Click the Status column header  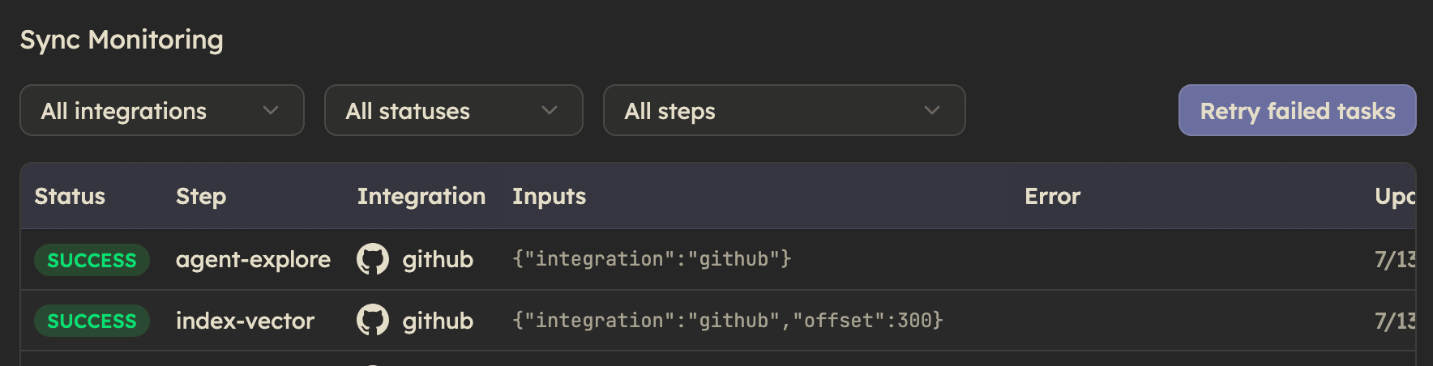[70, 196]
